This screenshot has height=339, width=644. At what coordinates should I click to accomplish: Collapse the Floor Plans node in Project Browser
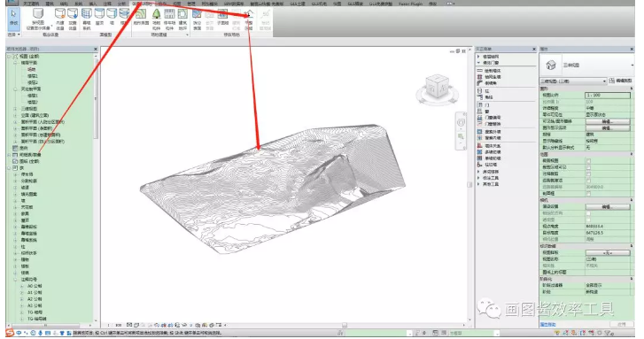pyautogui.click(x=16, y=63)
